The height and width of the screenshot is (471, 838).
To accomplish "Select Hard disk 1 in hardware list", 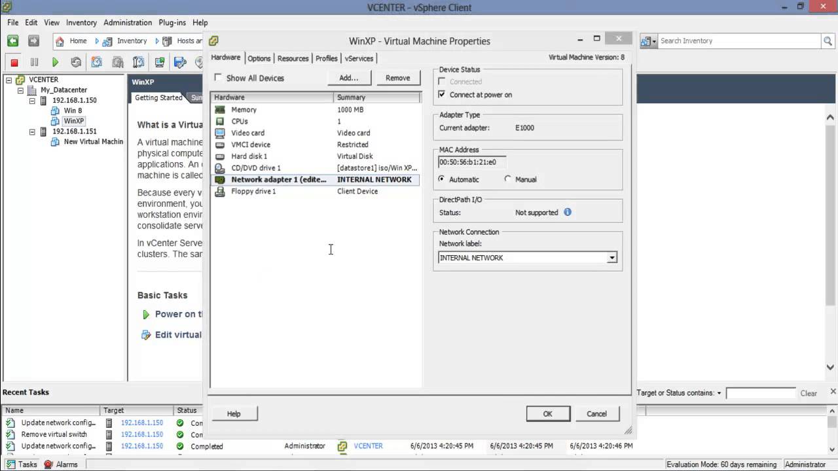I will click(315, 156).
